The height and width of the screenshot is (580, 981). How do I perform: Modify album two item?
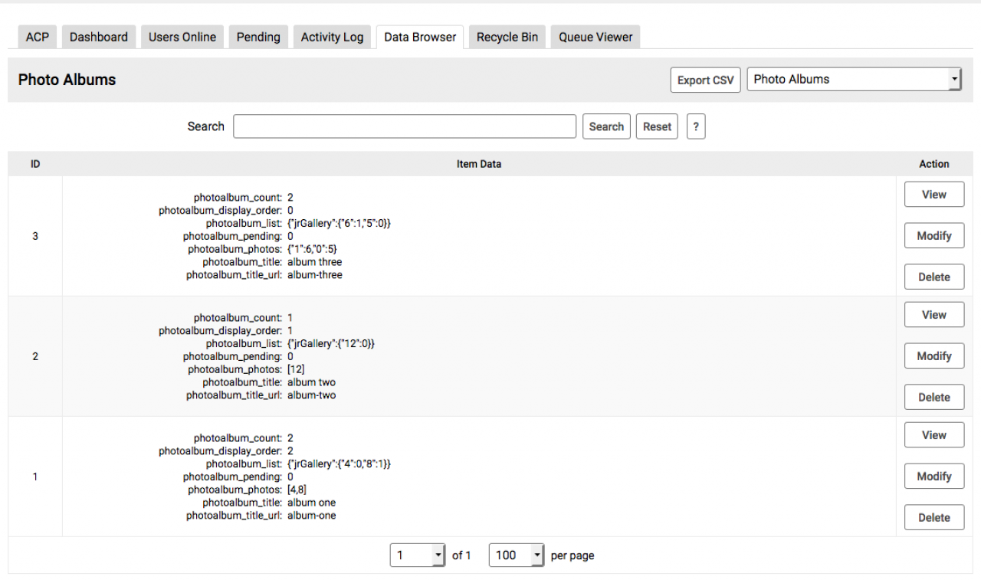(x=933, y=356)
